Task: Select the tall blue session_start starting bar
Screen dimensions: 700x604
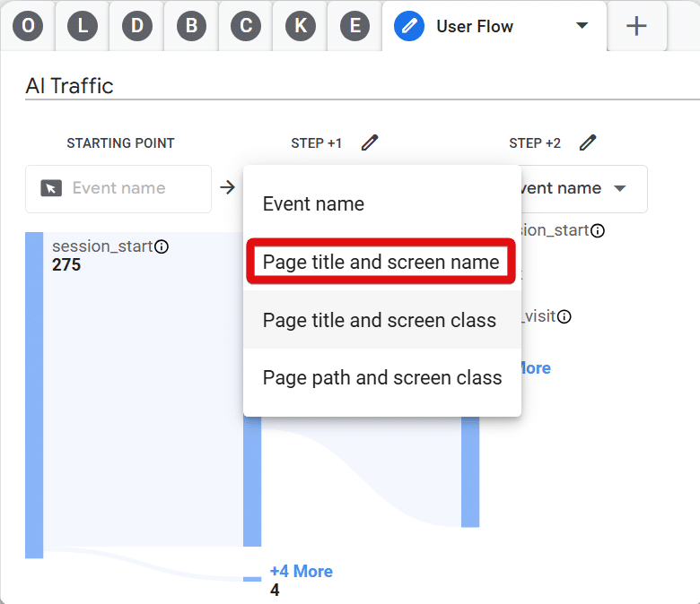Action: pos(34,395)
